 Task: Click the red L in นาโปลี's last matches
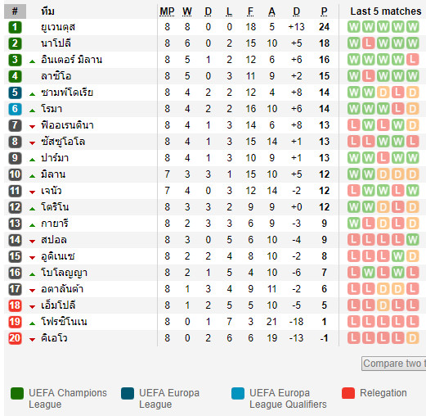368,43
